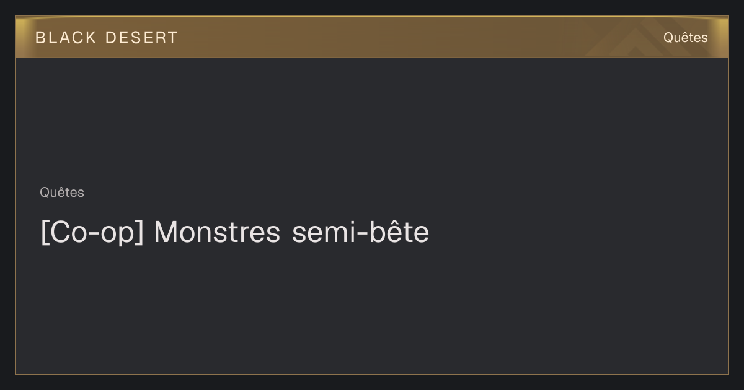Viewport: 744px width, 390px height.
Task: Return to Quêtes category via breadcrumb label
Action: click(62, 193)
